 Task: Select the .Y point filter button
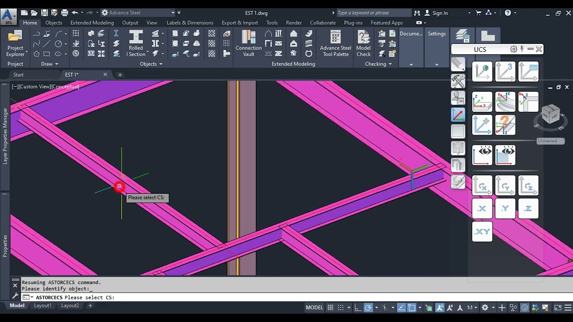[505, 209]
